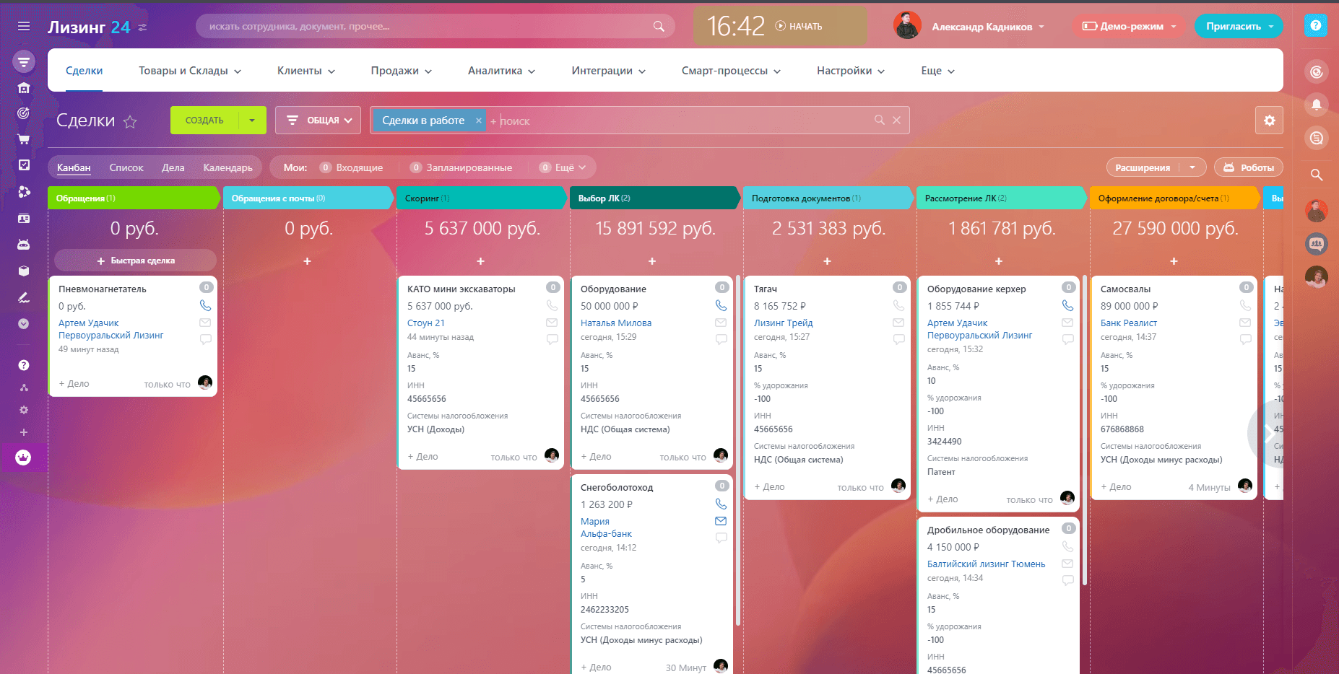Open the help question mark icon
The image size is (1339, 674).
[1316, 26]
